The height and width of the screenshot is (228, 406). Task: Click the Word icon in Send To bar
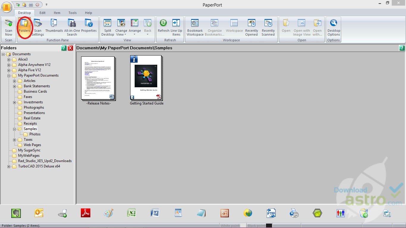click(155, 213)
